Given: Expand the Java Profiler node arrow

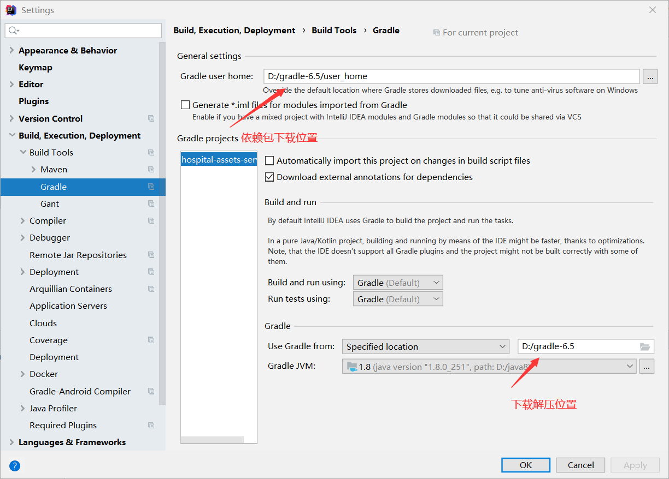Looking at the screenshot, I should coord(22,408).
